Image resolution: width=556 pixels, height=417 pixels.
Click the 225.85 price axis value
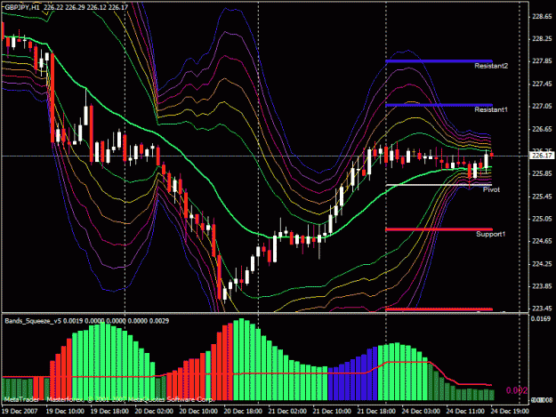tap(542, 173)
